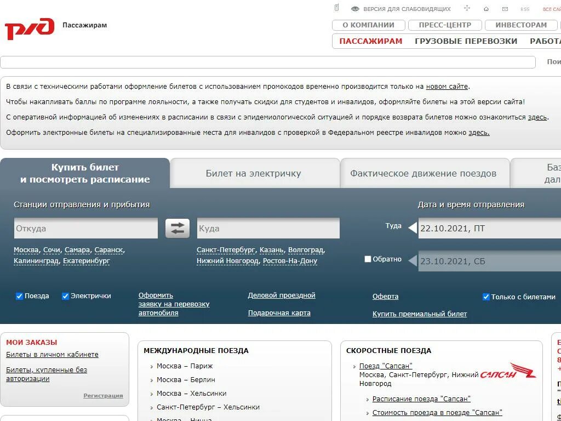Choose Казань as destination suggestion
Viewport: 561px width, 421px height.
[x=272, y=250]
